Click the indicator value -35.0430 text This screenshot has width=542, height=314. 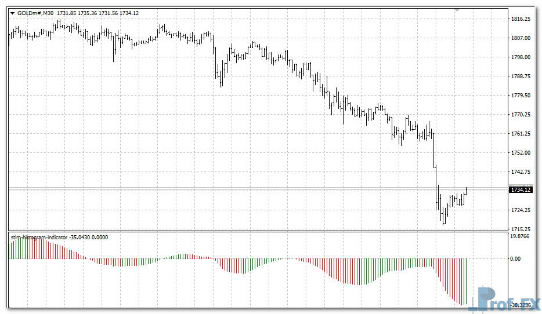point(81,238)
